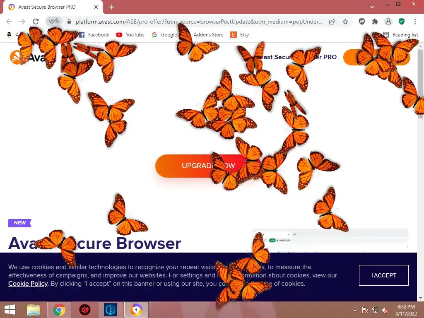
Task: Go back using the back arrow
Action: pos(9,22)
